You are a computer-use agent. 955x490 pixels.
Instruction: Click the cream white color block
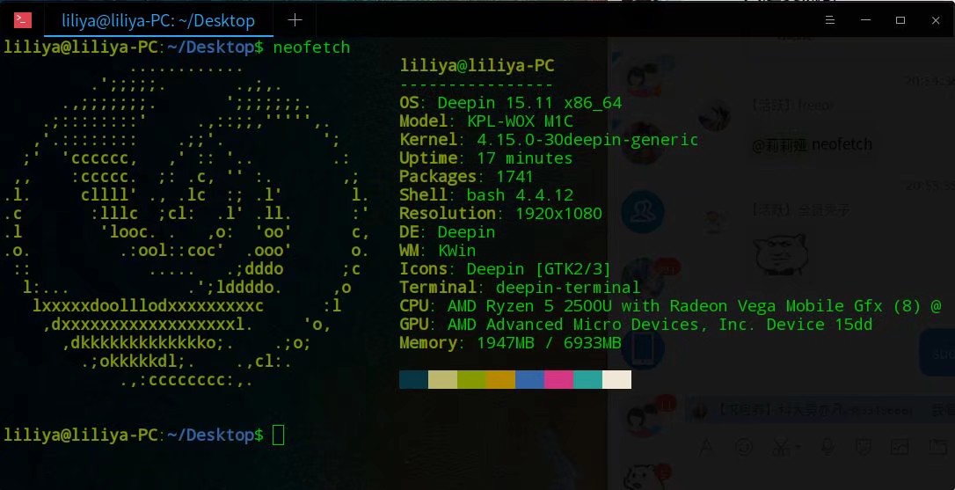(617, 379)
